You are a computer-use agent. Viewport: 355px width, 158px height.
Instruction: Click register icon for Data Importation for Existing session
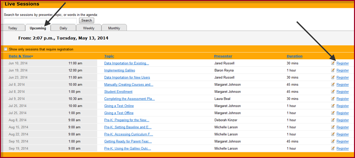pyautogui.click(x=332, y=63)
